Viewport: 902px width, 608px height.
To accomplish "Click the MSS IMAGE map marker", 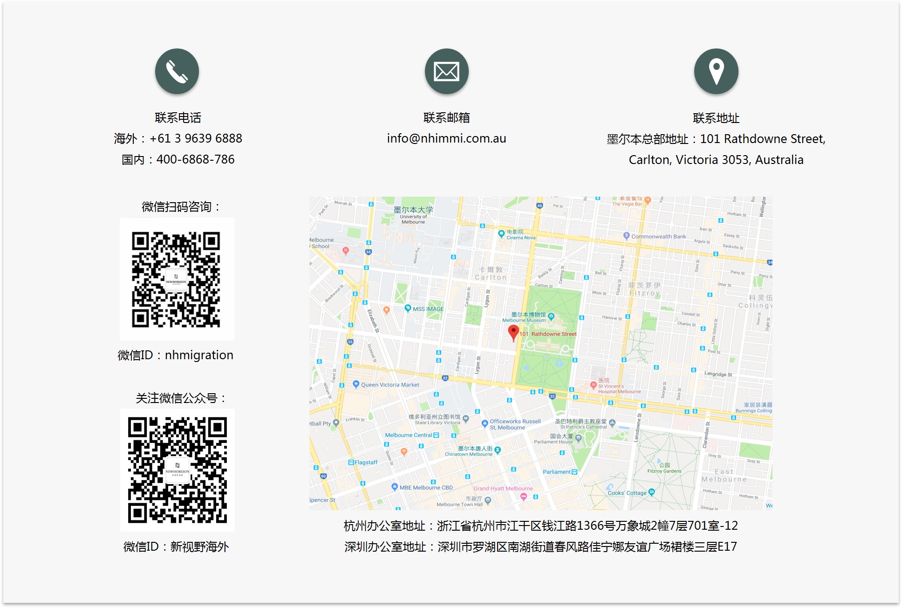I will point(408,308).
